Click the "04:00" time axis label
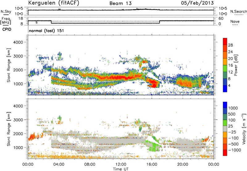247x171 pixels. coord(59,165)
